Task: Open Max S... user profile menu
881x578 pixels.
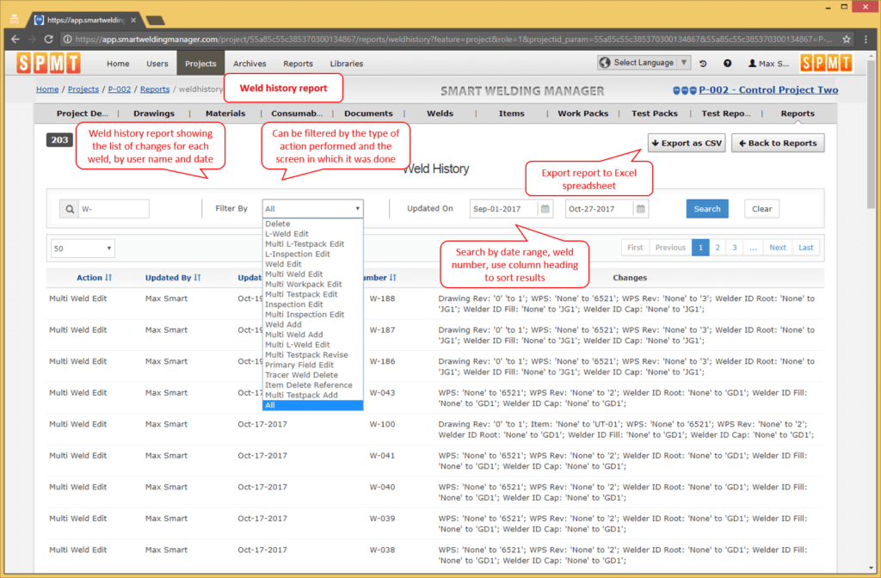Action: [768, 64]
